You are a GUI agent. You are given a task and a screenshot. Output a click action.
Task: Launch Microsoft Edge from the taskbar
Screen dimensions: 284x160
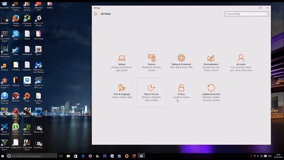click(83, 156)
